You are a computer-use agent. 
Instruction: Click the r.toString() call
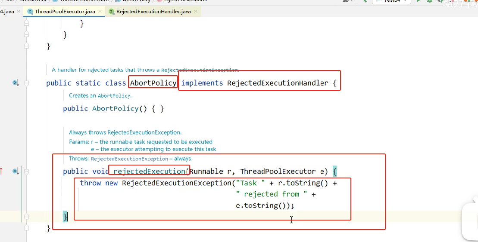click(x=303, y=183)
